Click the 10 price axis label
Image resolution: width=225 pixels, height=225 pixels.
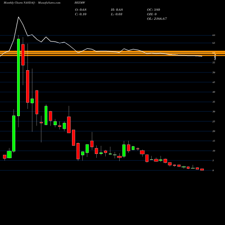pos(214,151)
